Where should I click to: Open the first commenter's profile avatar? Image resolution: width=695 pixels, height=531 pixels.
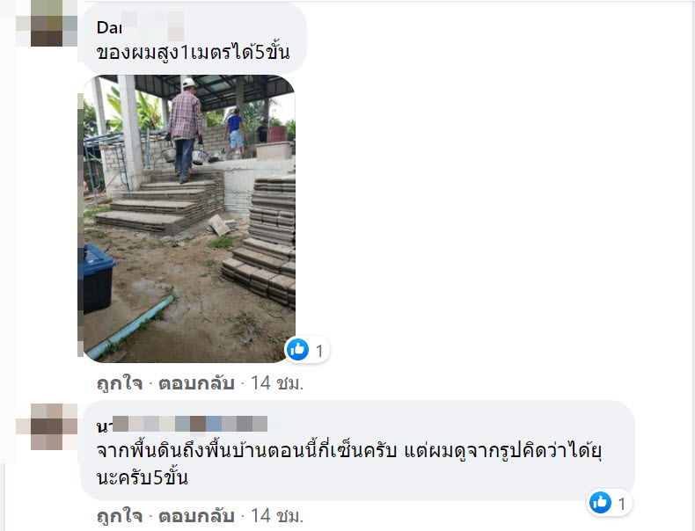click(x=47, y=24)
